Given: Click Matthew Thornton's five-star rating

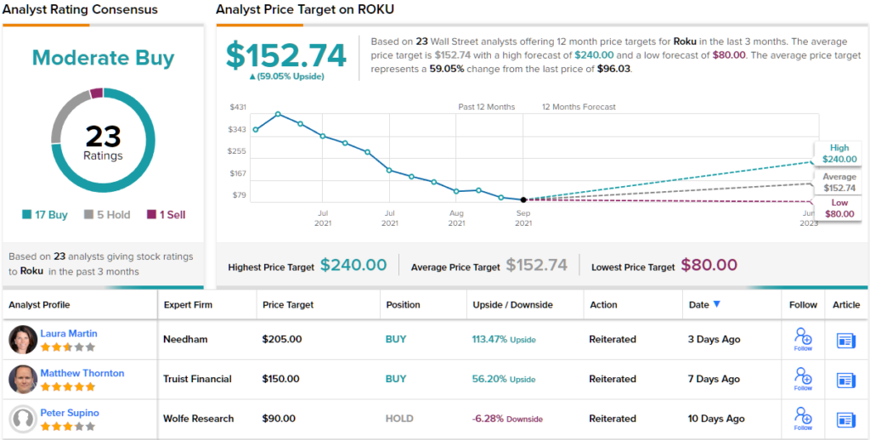Looking at the screenshot, I should 68,386.
